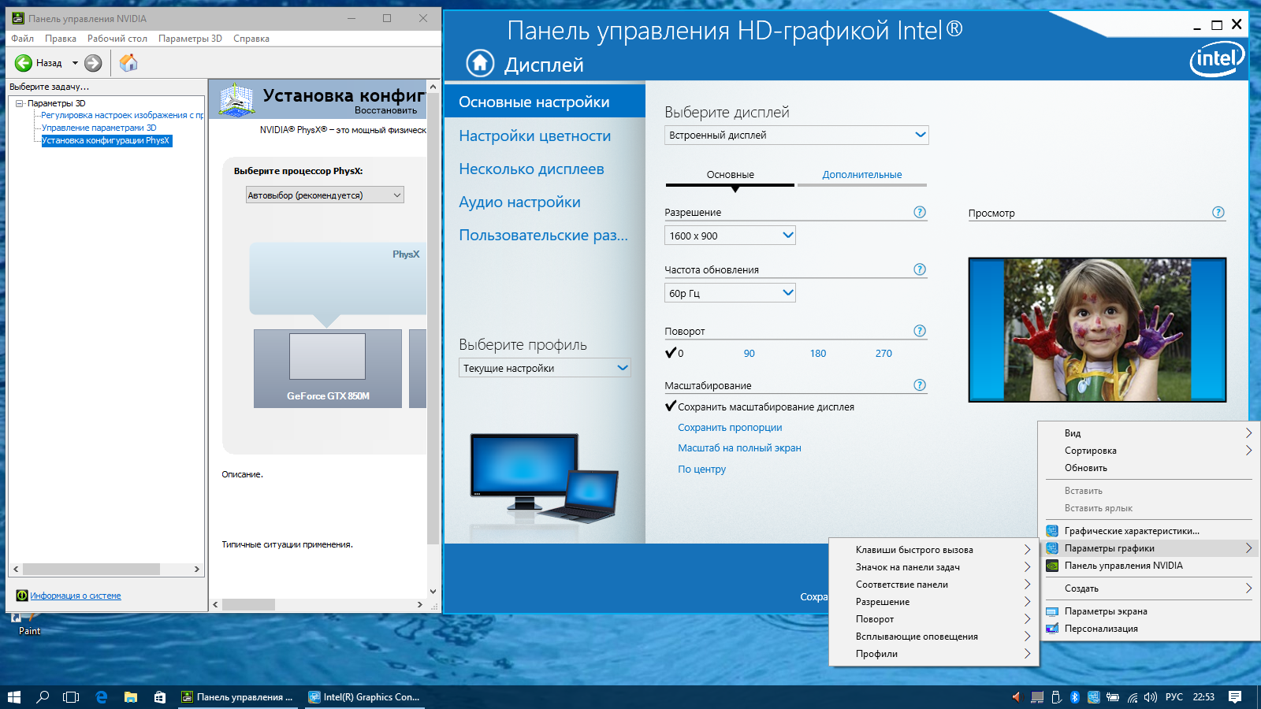Click the Intel panel home icon
This screenshot has width=1261, height=709.
[x=480, y=63]
